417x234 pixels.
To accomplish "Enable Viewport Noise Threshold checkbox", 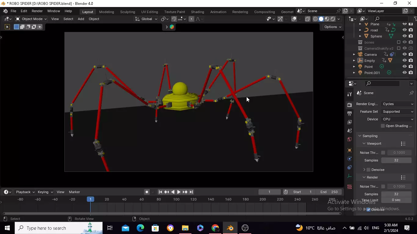I will (383, 153).
